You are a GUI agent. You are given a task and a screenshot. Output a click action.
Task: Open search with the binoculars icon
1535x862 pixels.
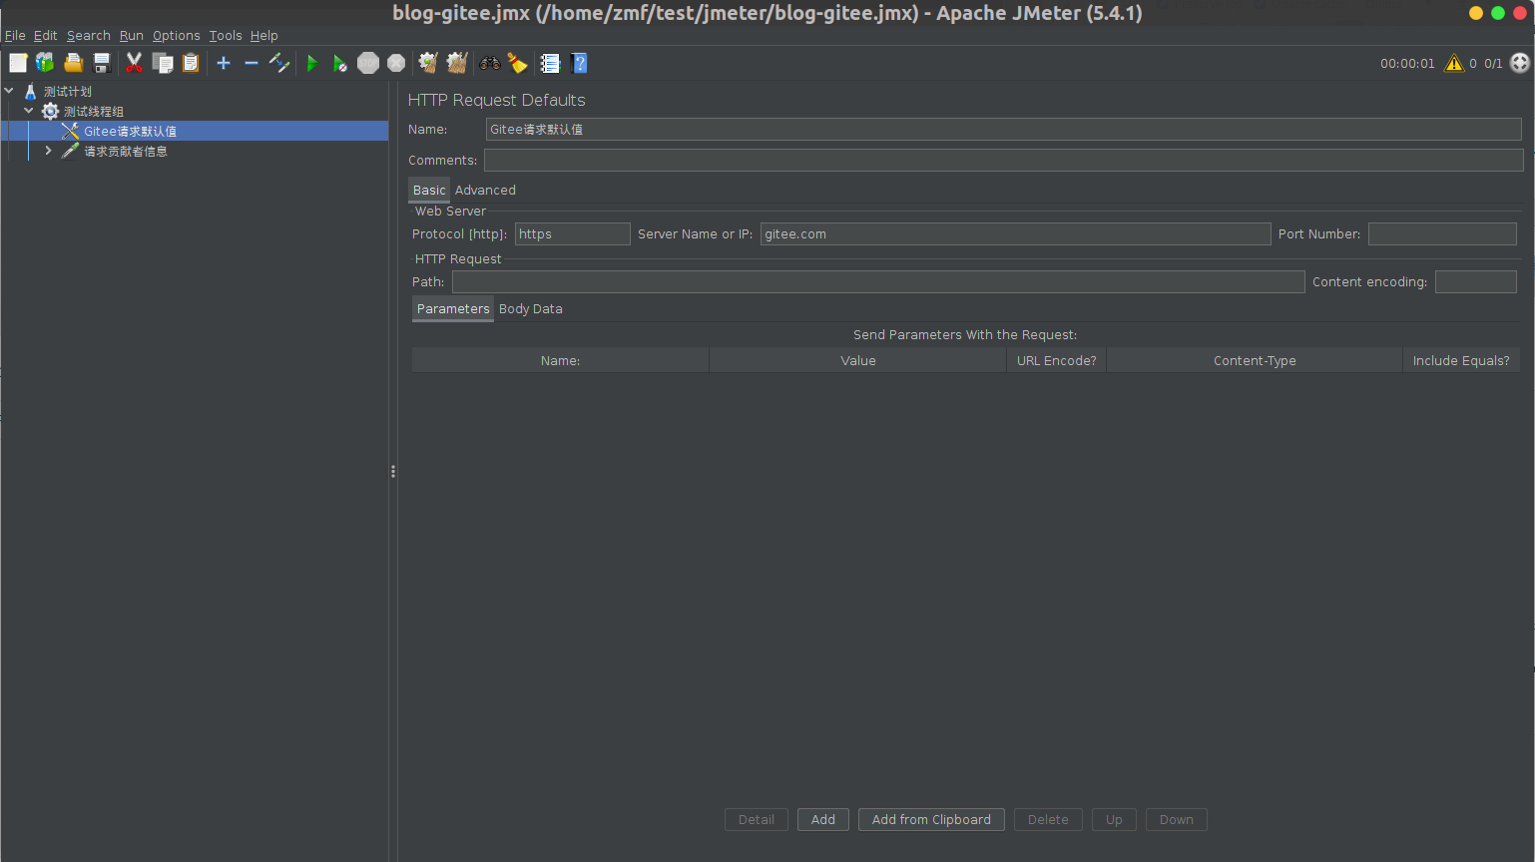click(x=489, y=63)
